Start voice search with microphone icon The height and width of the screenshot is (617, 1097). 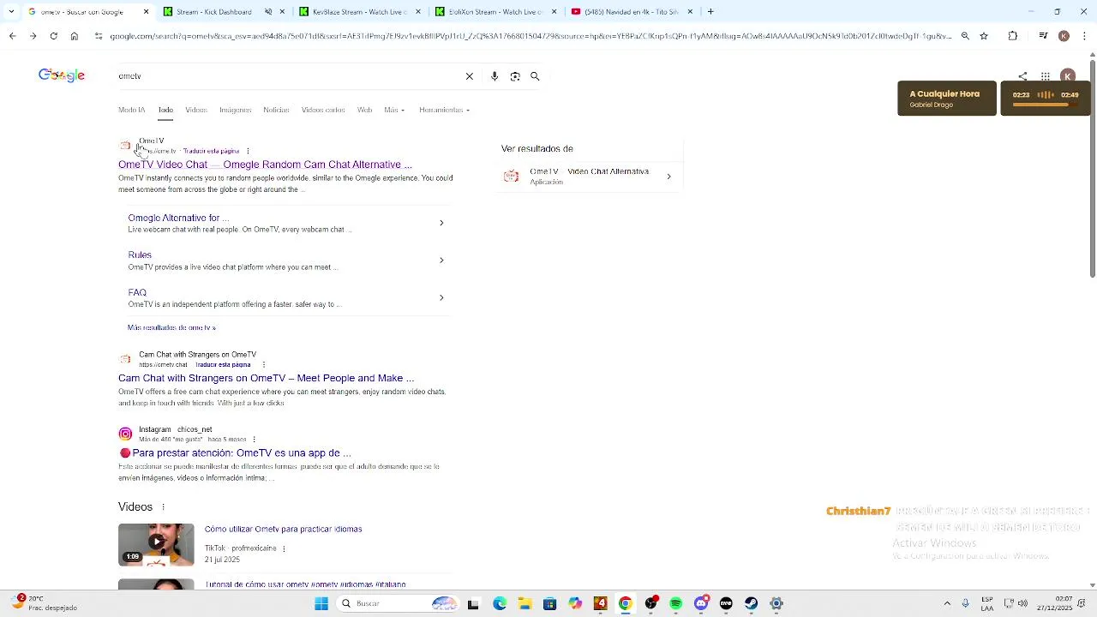tap(495, 76)
